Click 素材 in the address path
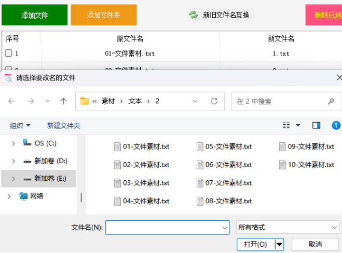Screen dimensions: 342x253 pyautogui.click(x=108, y=101)
